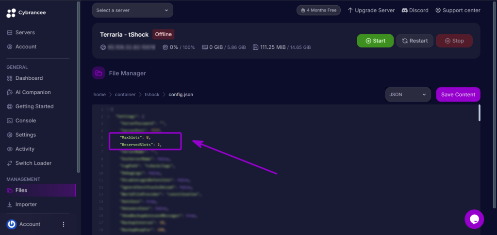
Task: Click the Stop server button
Action: (x=454, y=41)
